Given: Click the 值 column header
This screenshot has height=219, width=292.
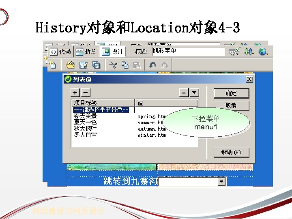Looking at the screenshot, I should (166, 103).
